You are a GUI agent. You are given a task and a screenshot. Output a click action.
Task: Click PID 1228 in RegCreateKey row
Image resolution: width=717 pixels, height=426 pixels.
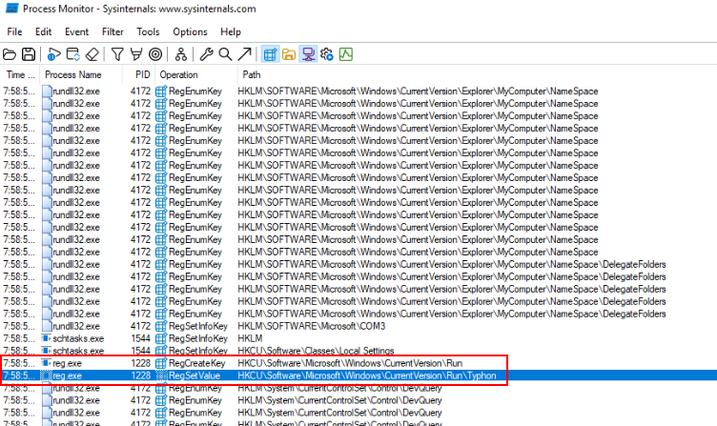(x=140, y=363)
